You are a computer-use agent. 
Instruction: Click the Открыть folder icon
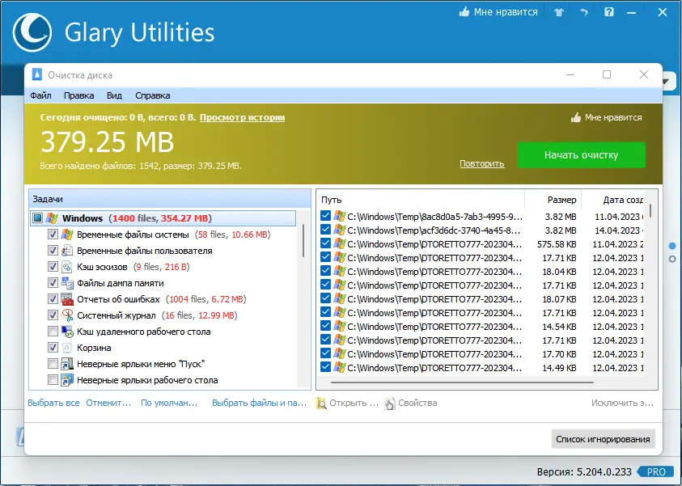click(321, 404)
